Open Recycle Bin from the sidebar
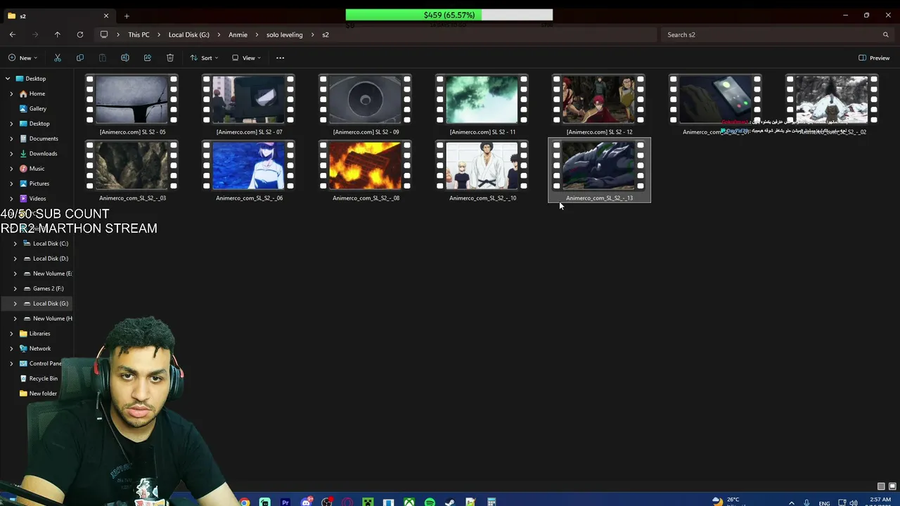 click(x=44, y=378)
